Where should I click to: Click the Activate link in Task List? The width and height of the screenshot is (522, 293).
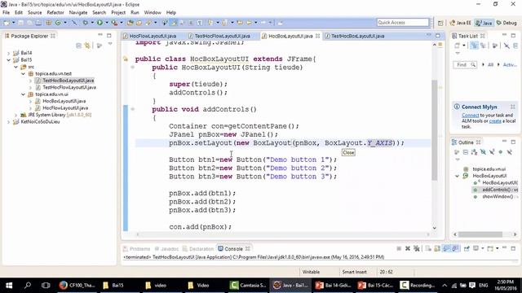pyautogui.click(x=510, y=65)
